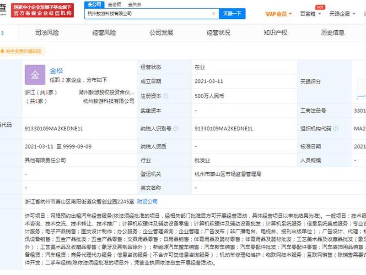Open the 百宝箱 dropdown menu
The width and height of the screenshot is (366, 275).
coord(311,14)
